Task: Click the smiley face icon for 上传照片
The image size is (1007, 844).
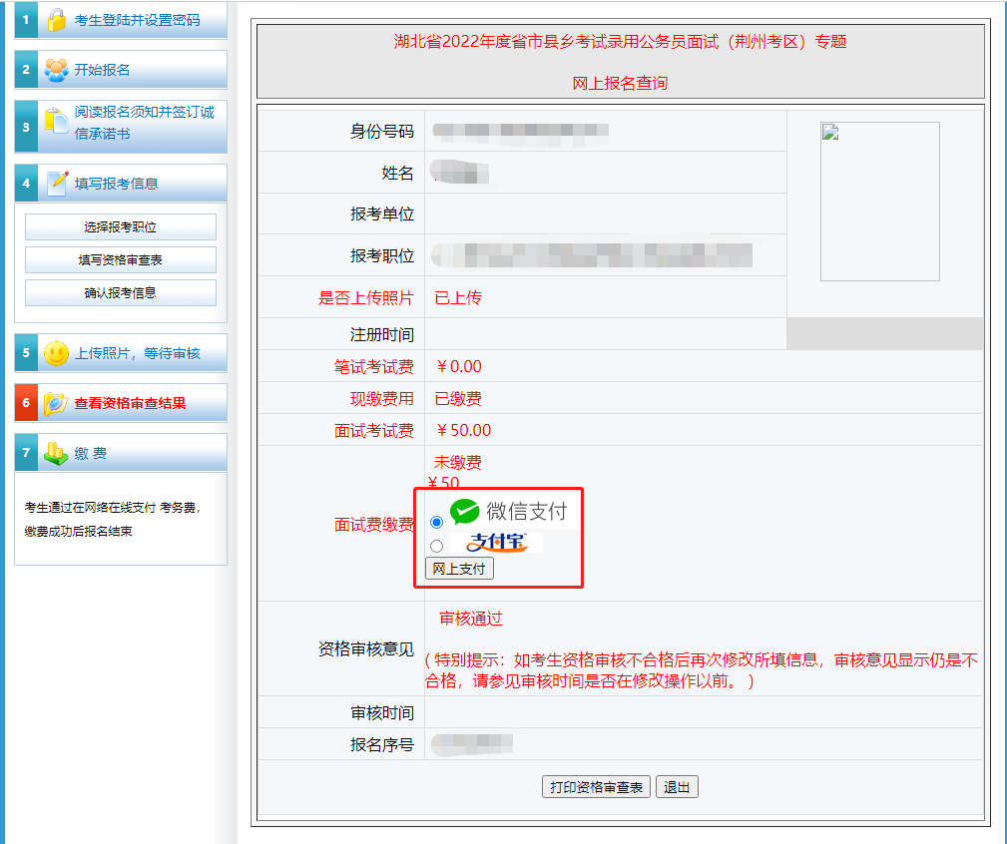Action: coord(56,353)
